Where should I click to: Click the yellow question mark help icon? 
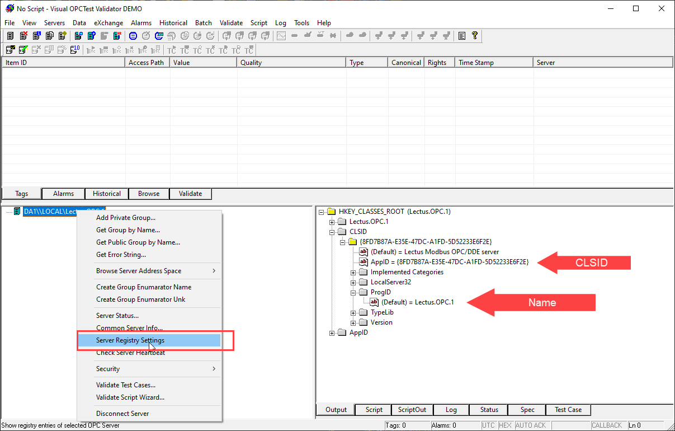475,36
